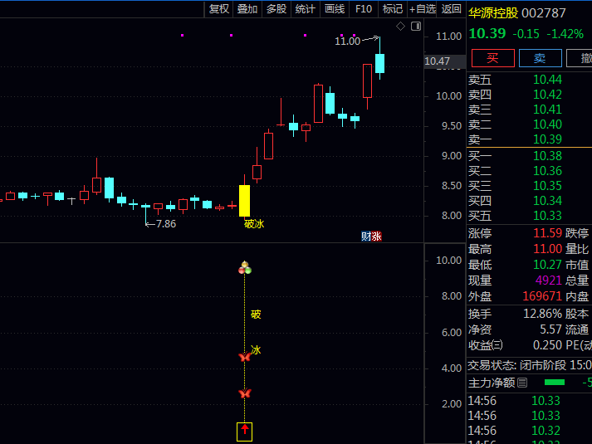The image size is (592, 444).
Task: Click the diamond icon above the chart
Action: pos(400,26)
